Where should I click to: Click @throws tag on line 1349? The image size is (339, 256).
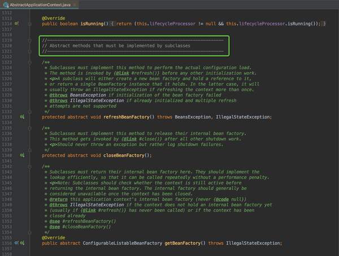(58, 205)
